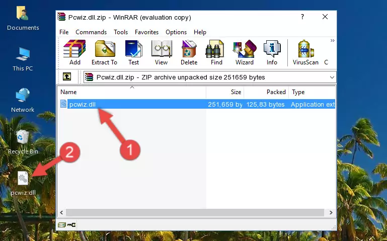Image resolution: width=387 pixels, height=241 pixels.
Task: Close the WinRAR window
Action: 325,17
